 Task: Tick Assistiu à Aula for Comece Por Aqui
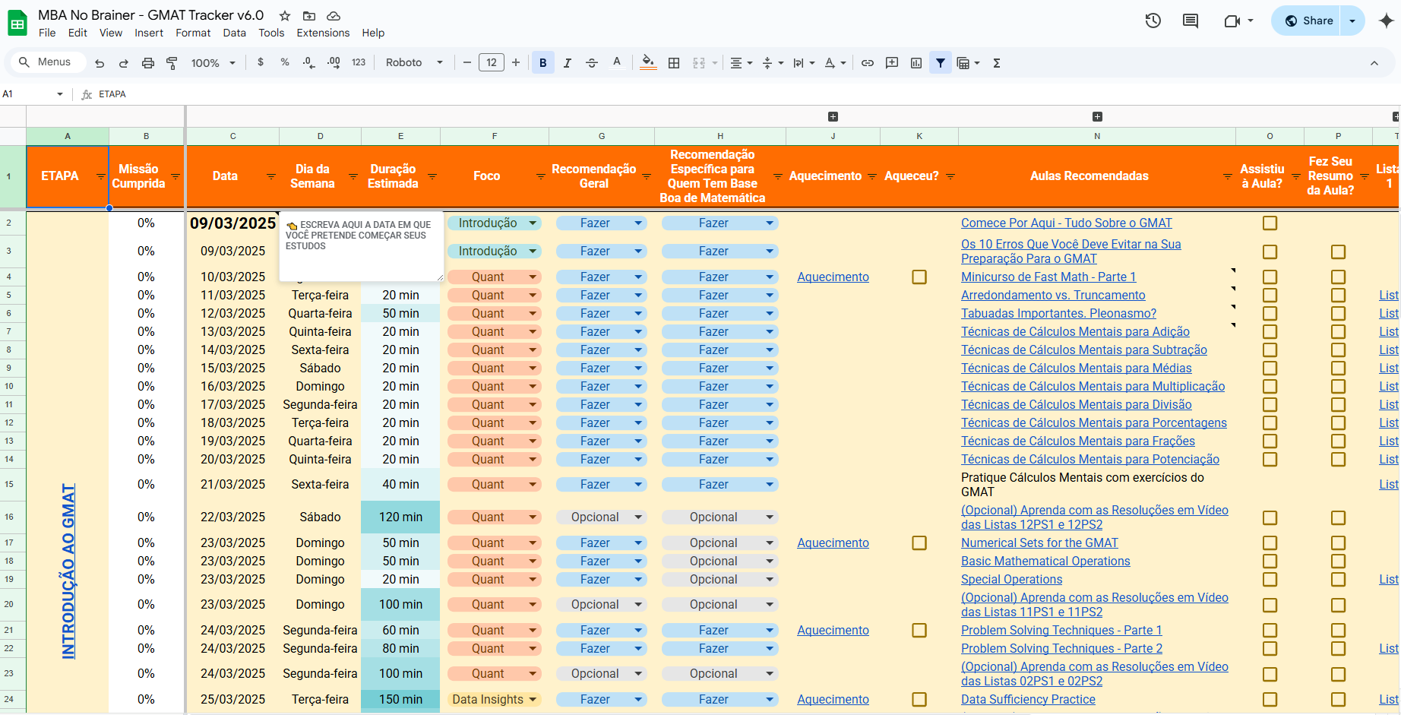tap(1270, 223)
